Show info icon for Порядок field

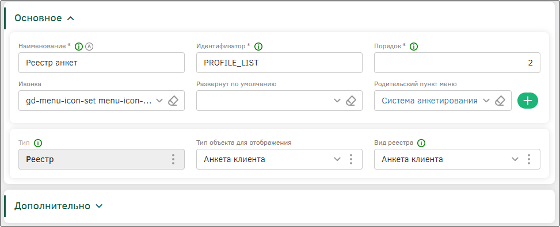414,47
